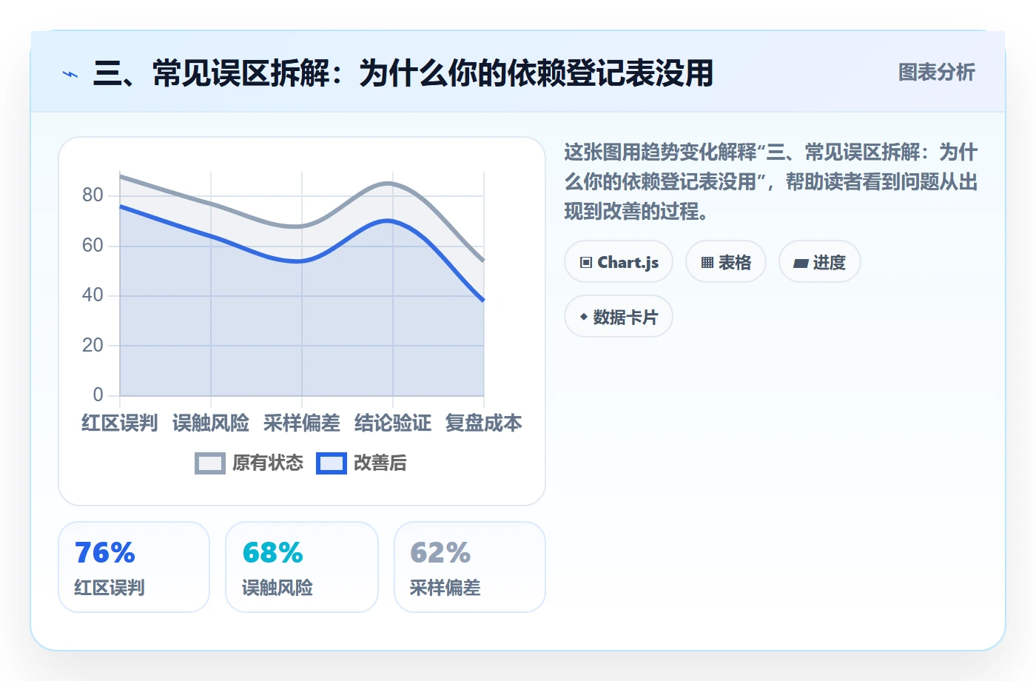Click the diamond icon in the 数据卡片 chip

pos(584,317)
